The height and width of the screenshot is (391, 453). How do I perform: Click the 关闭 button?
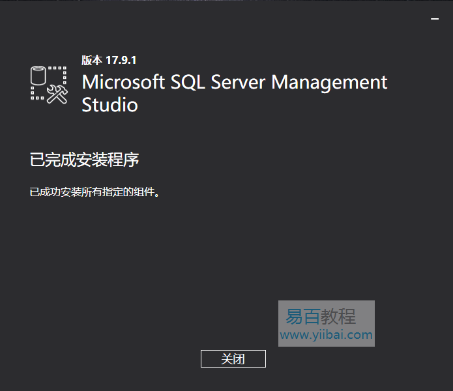pyautogui.click(x=233, y=358)
